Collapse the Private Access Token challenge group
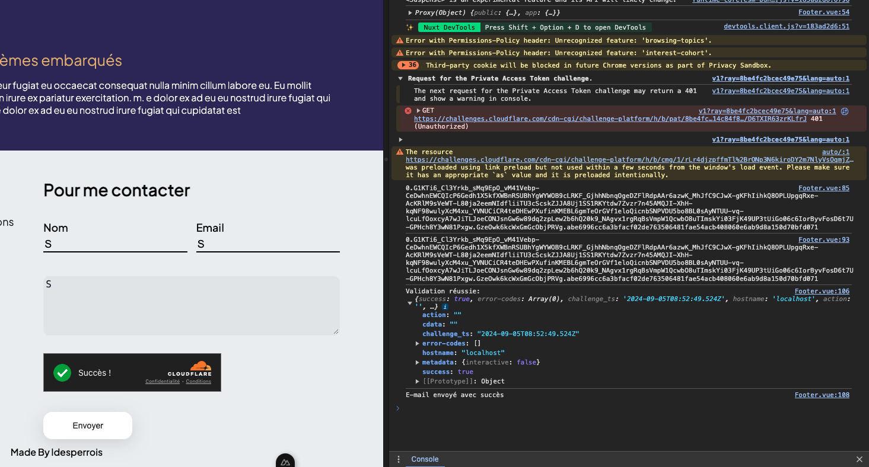 400,78
